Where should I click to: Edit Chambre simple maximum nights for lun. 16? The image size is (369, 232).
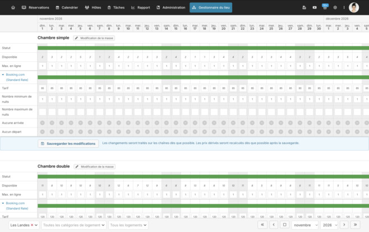[x=186, y=112]
